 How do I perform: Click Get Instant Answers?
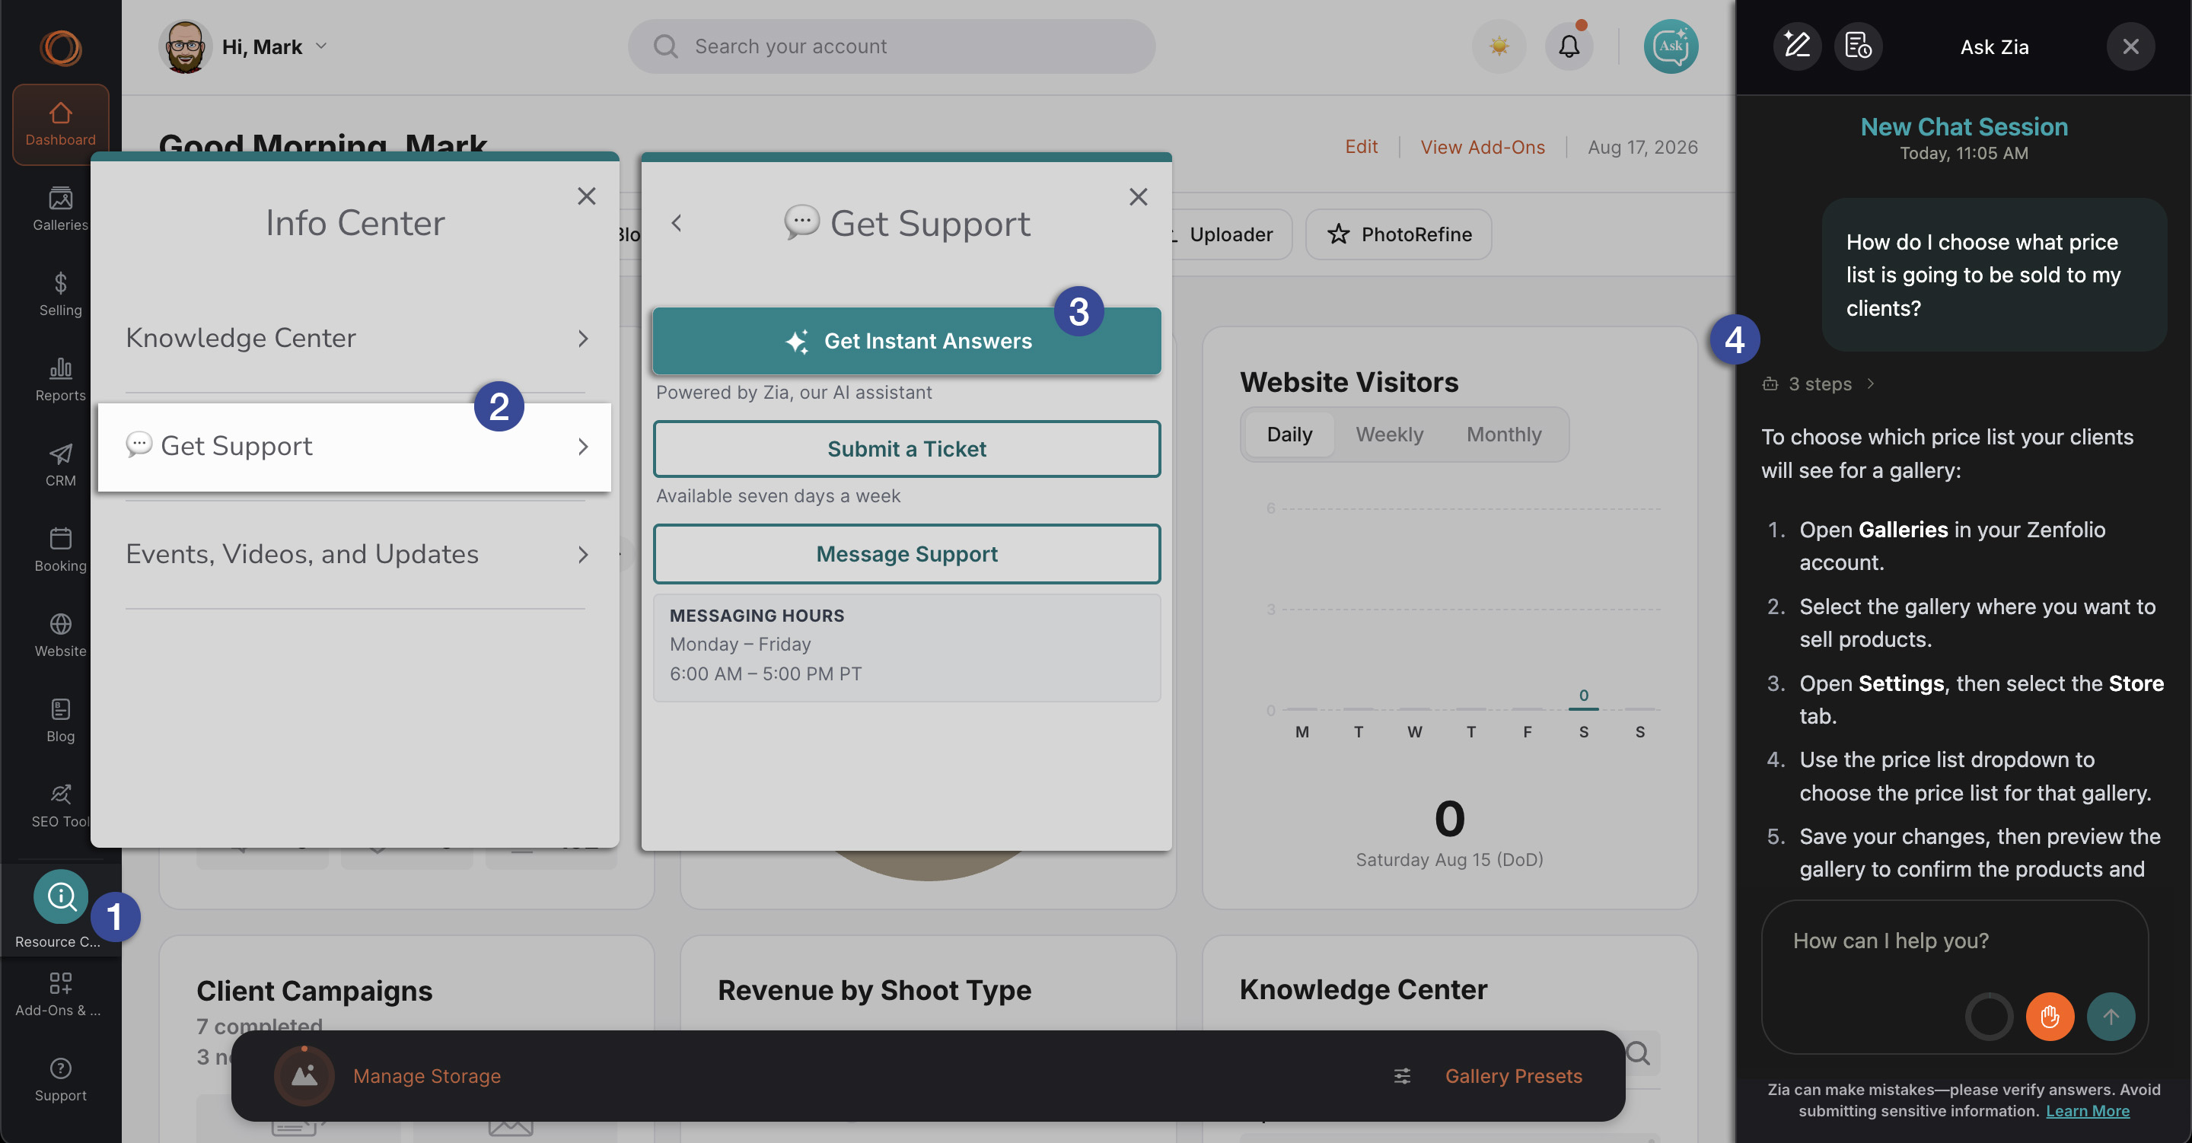[x=906, y=340]
